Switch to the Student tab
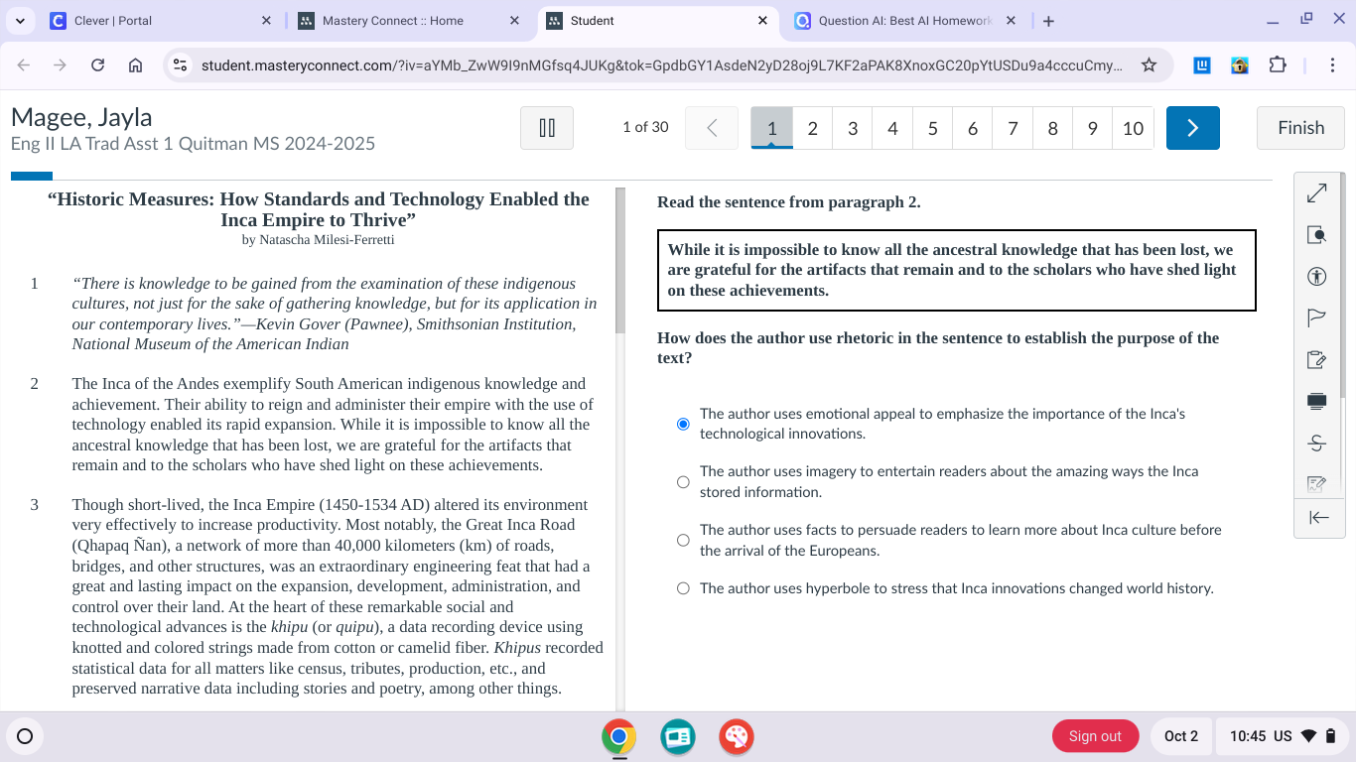Screen dimensions: 1356x762 657,21
